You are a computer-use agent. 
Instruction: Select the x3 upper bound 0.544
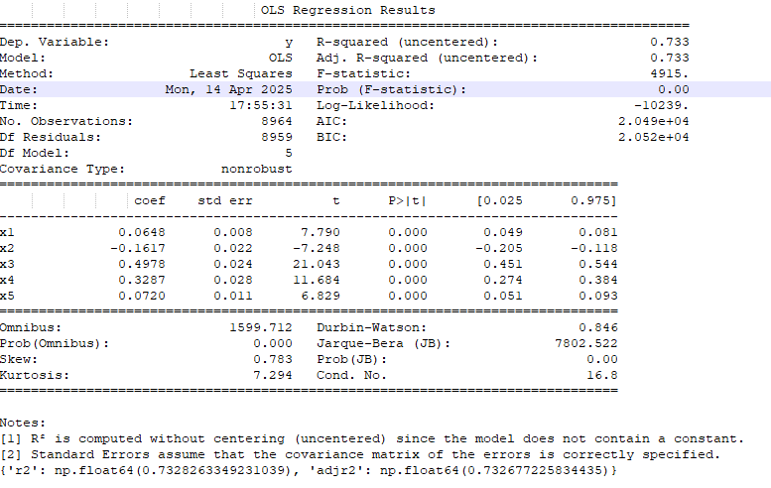click(598, 264)
